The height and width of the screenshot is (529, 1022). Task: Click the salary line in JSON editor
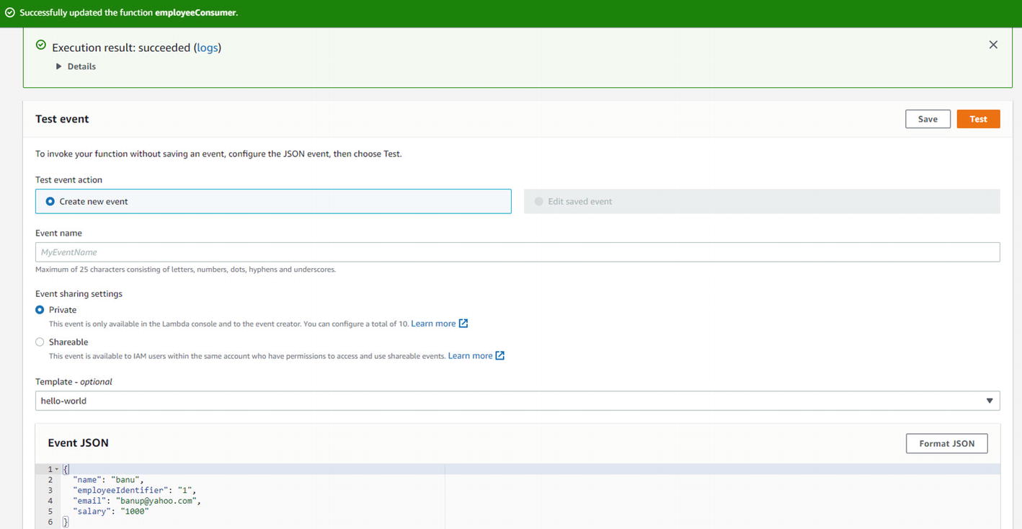[x=110, y=512]
